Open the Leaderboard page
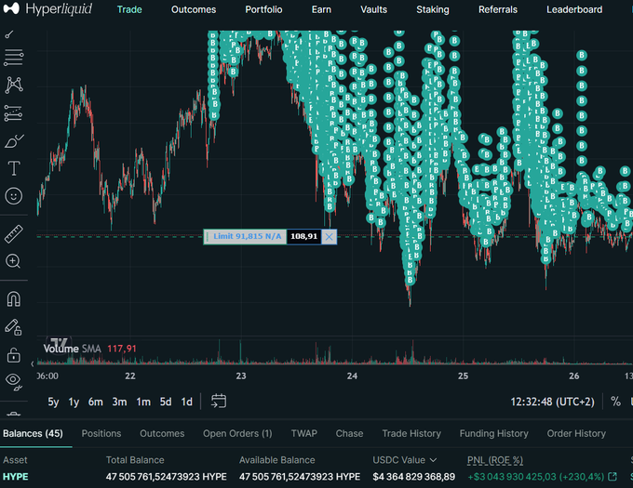 pos(574,9)
